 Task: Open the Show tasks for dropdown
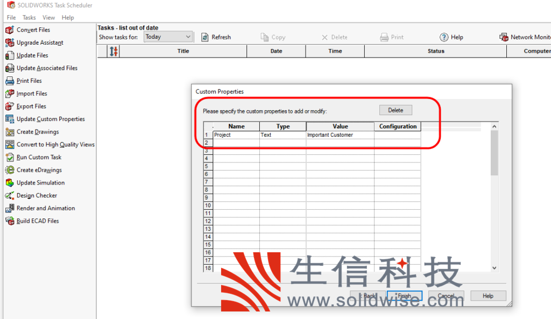pos(168,37)
